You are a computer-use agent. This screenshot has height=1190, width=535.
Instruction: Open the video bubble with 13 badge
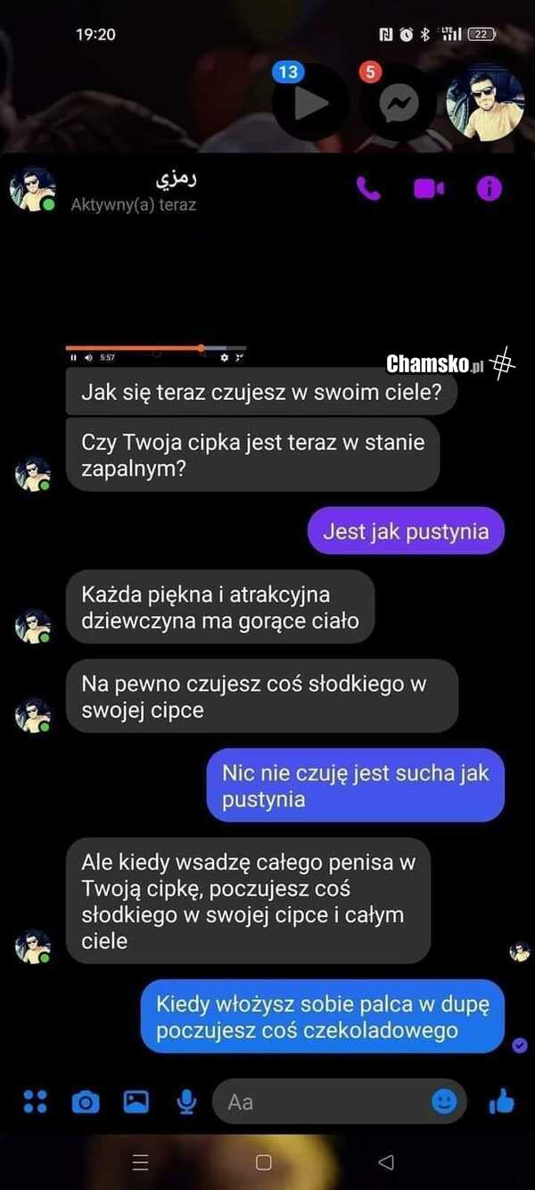[309, 102]
